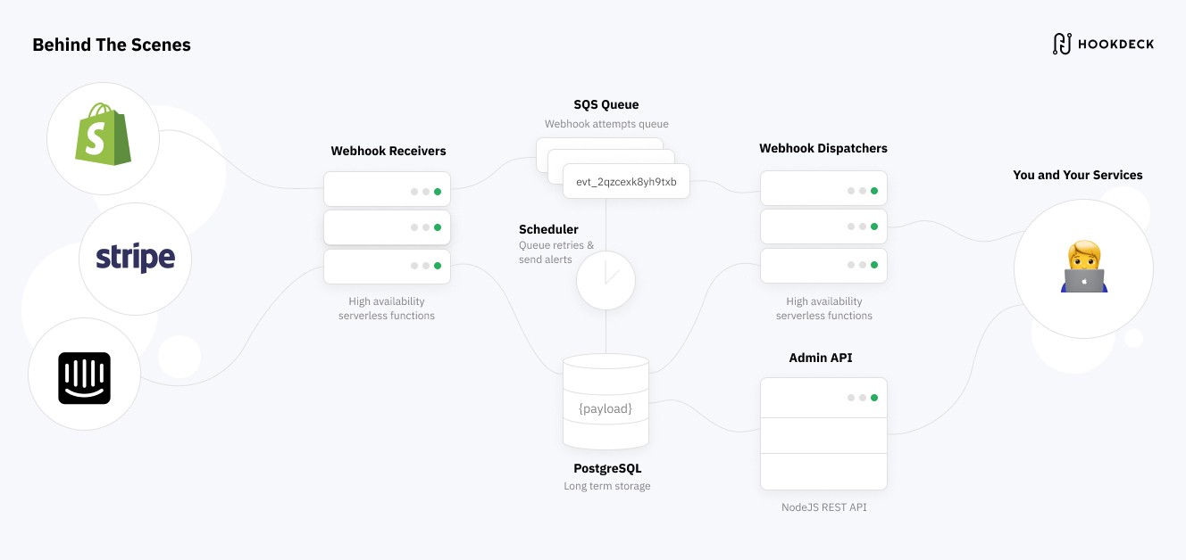Click the Hookdeck logo at top right
Viewport: 1186px width, 560px height.
(x=1103, y=44)
